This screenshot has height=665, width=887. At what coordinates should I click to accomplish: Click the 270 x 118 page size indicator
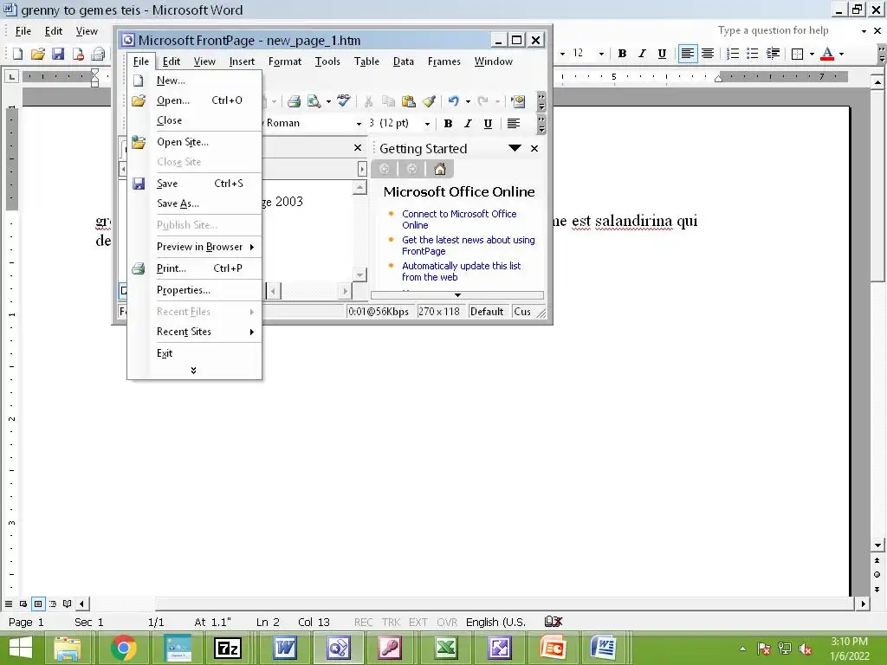(438, 312)
